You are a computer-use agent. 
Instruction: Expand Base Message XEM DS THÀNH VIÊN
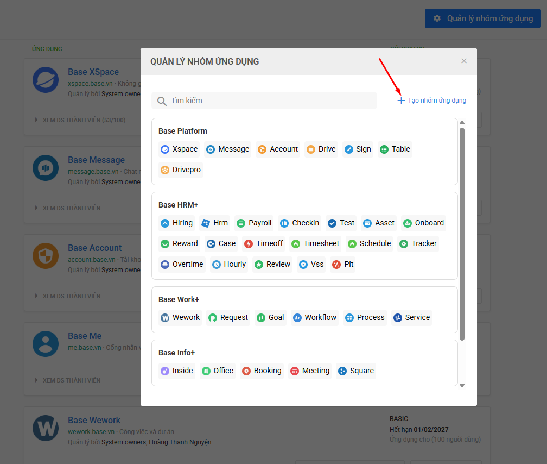click(68, 208)
